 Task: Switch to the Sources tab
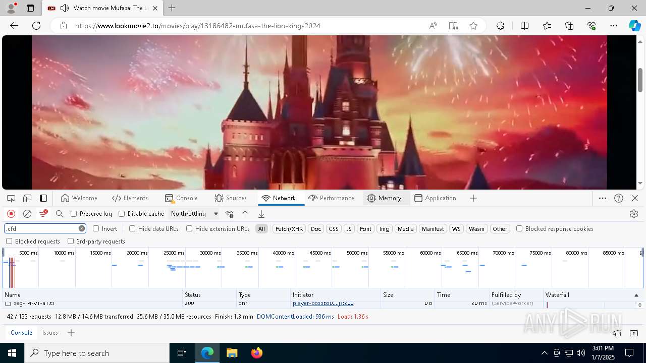231,198
